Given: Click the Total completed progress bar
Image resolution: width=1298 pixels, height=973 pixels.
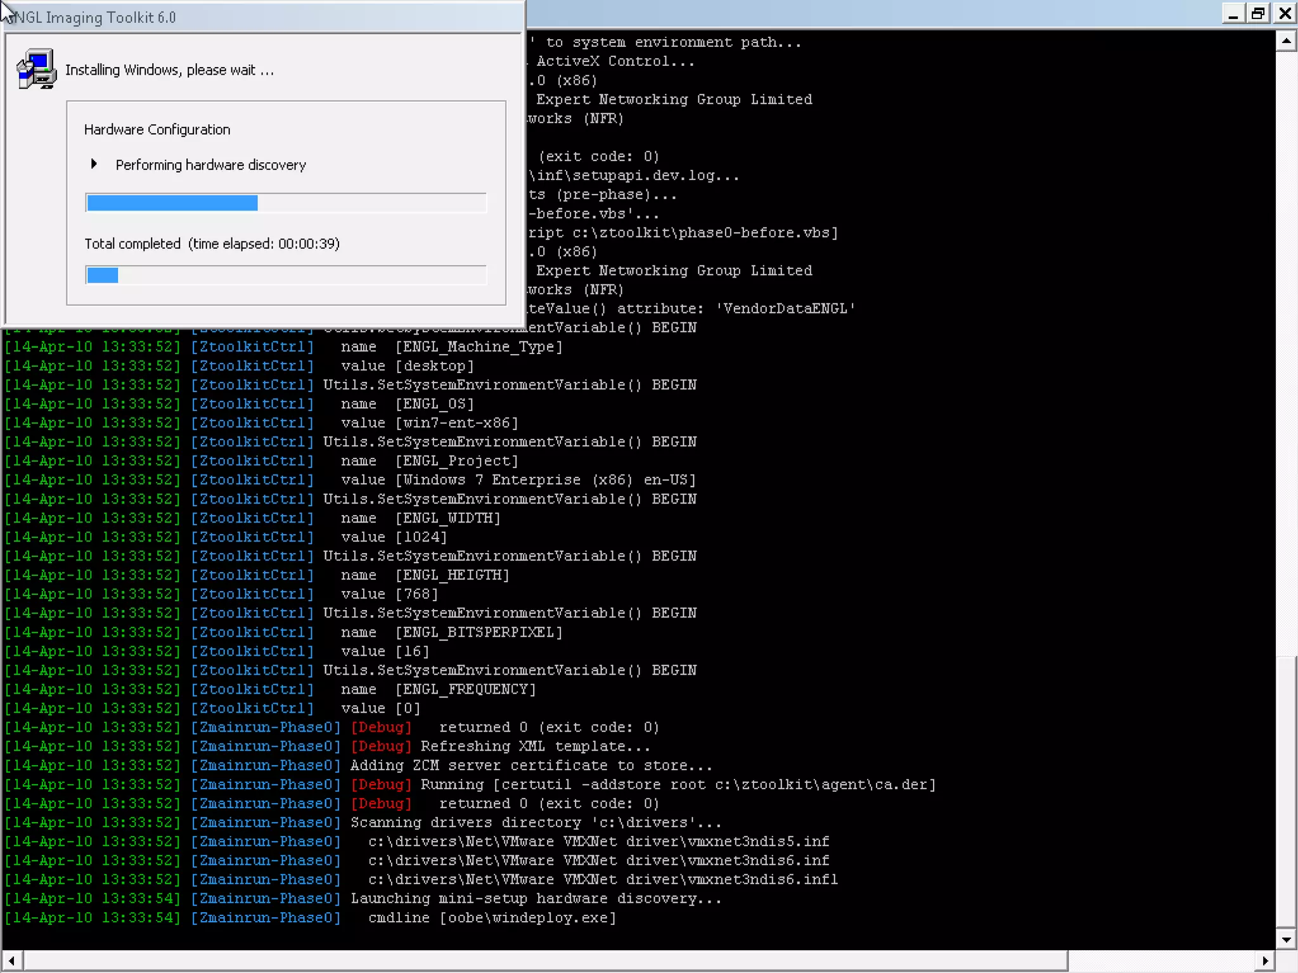Looking at the screenshot, I should click(x=286, y=275).
